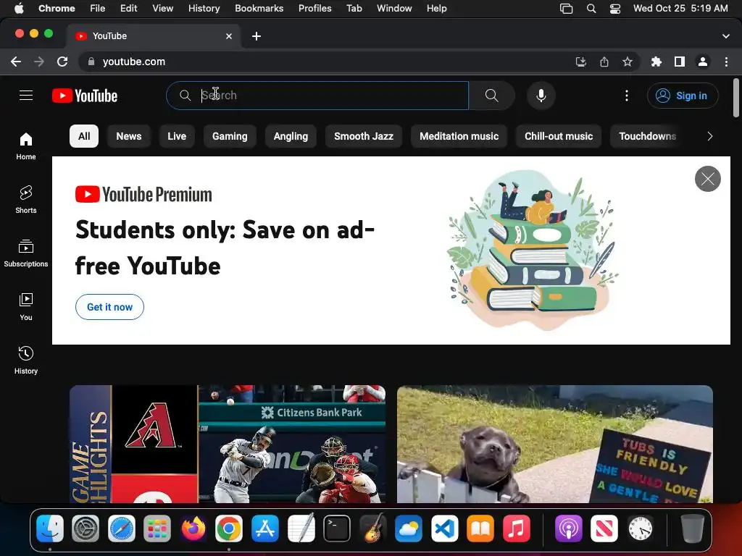
Task: Click the YouTube logo
Action: pos(85,96)
